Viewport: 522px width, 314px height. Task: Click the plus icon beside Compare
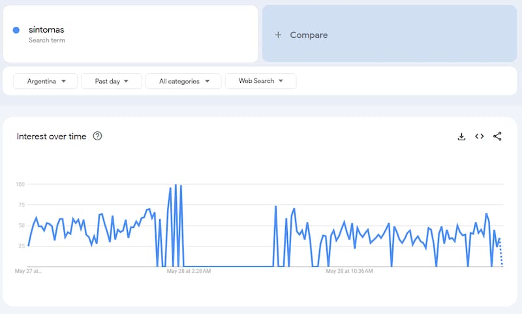[x=278, y=35]
